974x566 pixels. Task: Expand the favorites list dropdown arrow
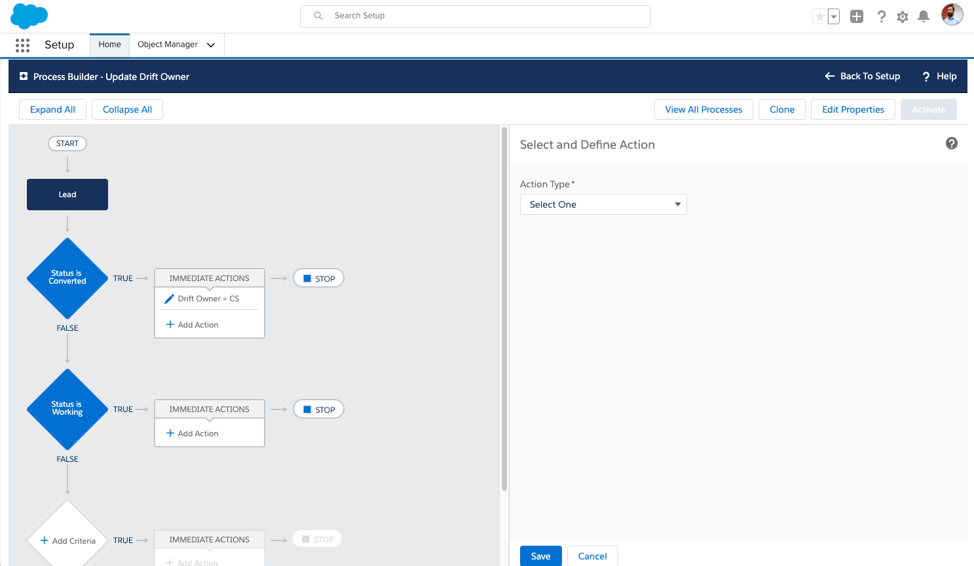[x=834, y=16]
